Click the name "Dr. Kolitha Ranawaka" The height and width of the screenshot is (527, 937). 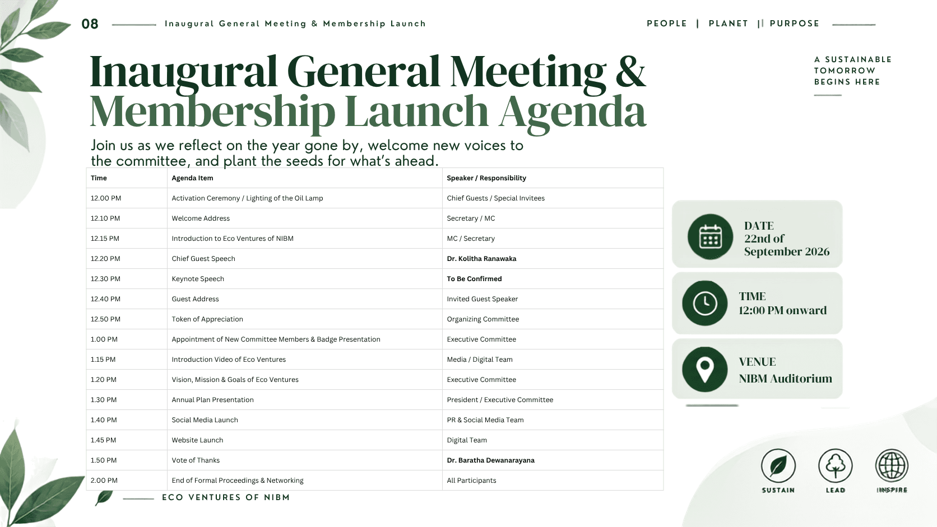[481, 259]
